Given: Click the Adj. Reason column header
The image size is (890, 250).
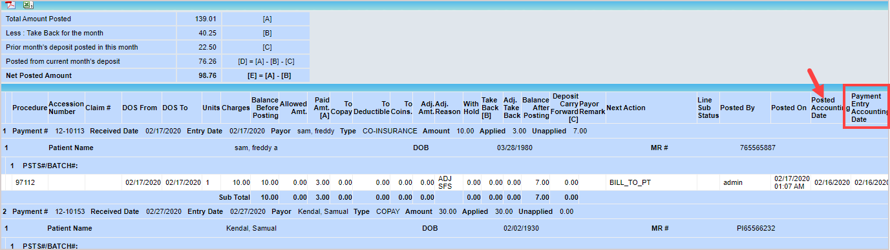Looking at the screenshot, I should click(x=448, y=108).
